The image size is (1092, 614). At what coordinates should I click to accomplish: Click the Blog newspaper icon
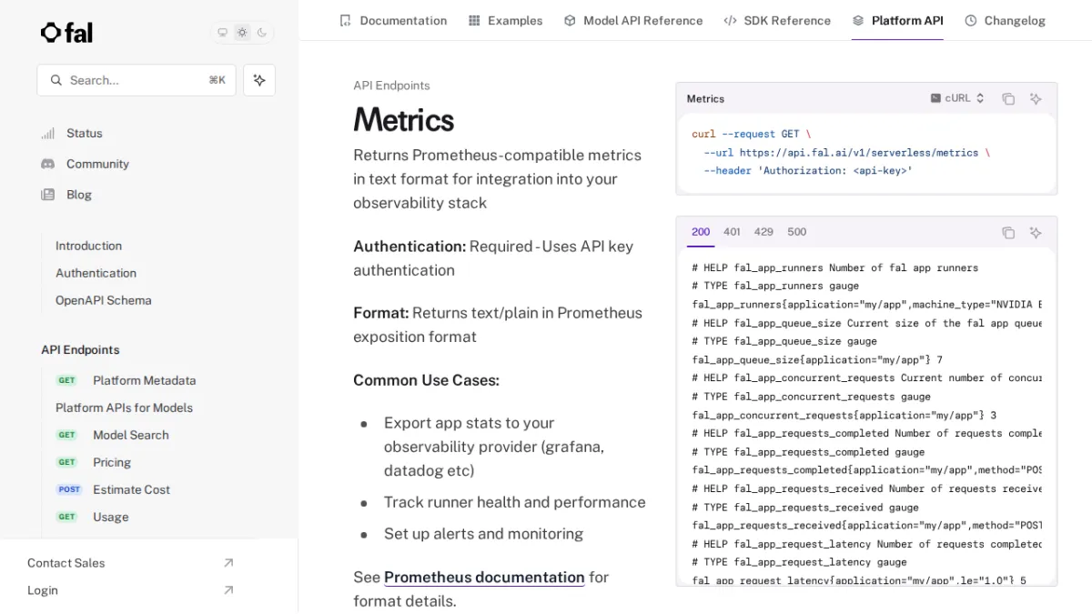[x=48, y=195]
